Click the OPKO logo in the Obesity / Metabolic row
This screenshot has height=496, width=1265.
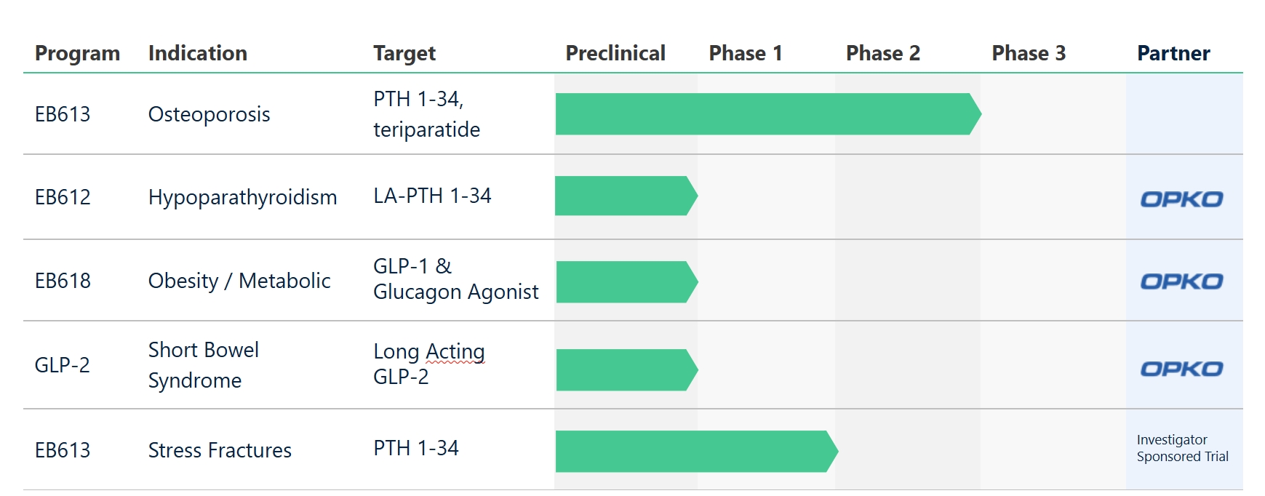coord(1181,281)
